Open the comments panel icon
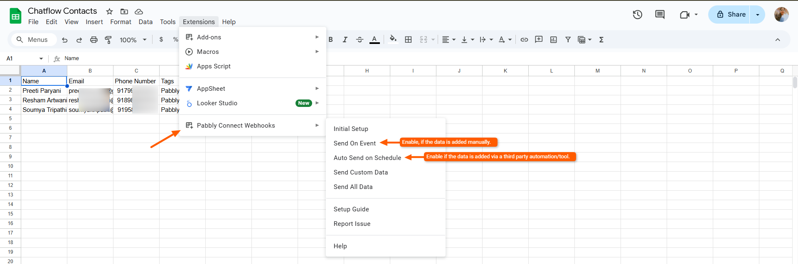 (x=660, y=15)
